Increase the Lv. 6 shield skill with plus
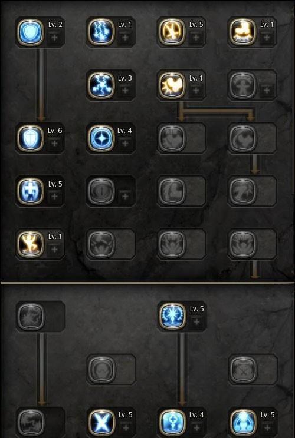The height and width of the screenshot is (438, 295). [55, 144]
